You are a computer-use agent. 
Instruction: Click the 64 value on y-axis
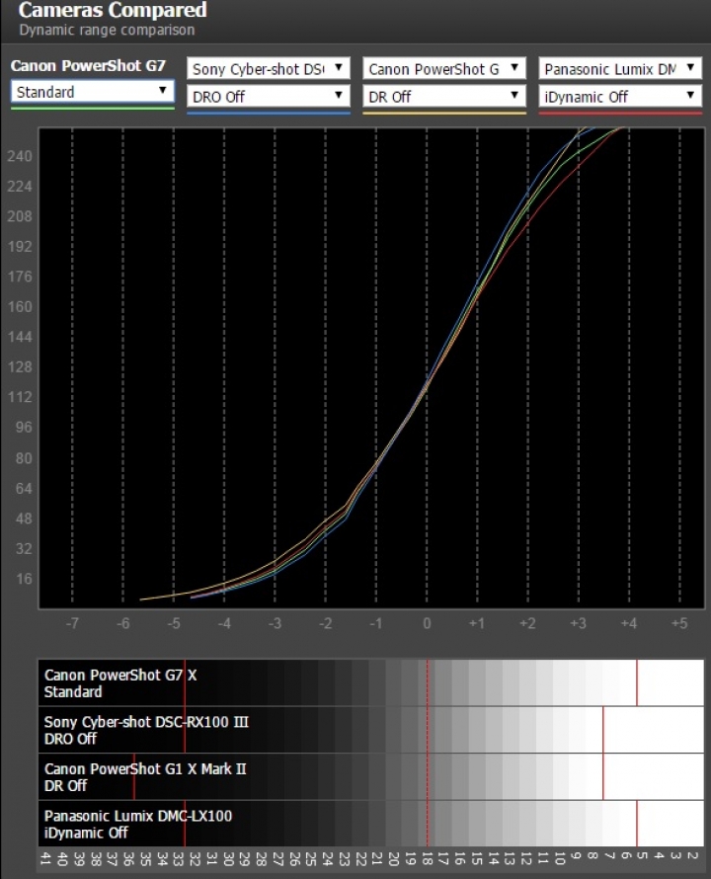tap(24, 489)
